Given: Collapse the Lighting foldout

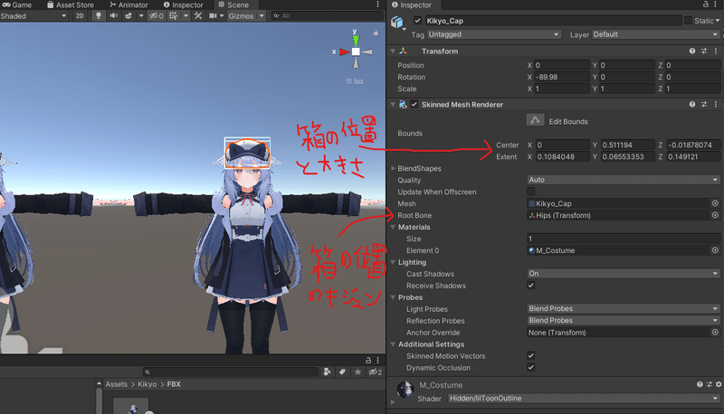Looking at the screenshot, I should point(393,262).
